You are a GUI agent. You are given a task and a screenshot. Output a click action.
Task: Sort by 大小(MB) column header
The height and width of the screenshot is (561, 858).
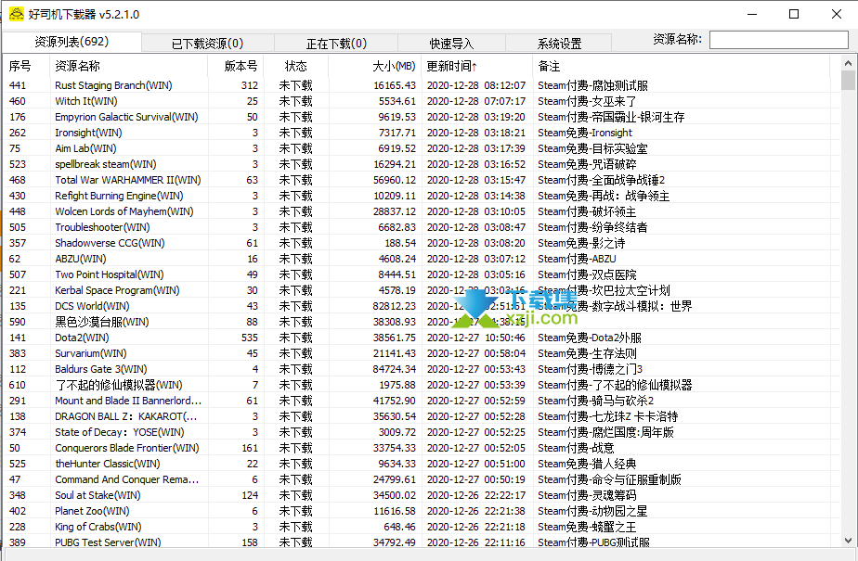[375, 66]
